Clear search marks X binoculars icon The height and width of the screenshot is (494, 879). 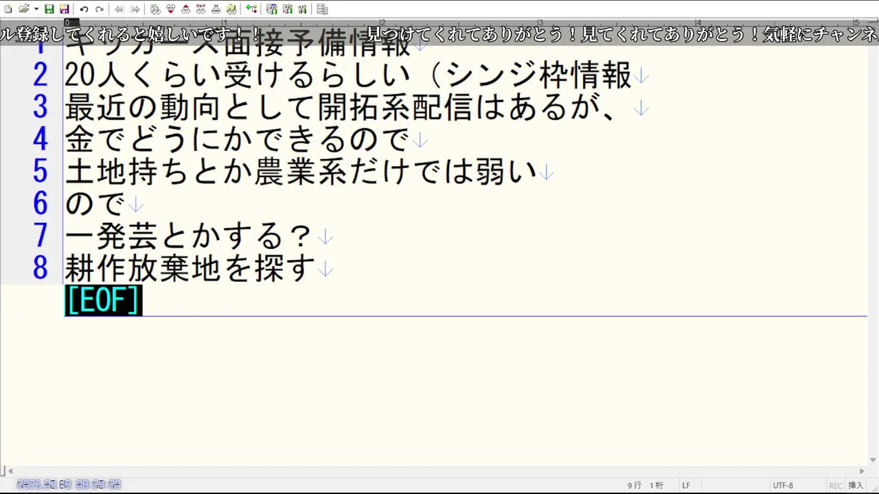point(216,9)
